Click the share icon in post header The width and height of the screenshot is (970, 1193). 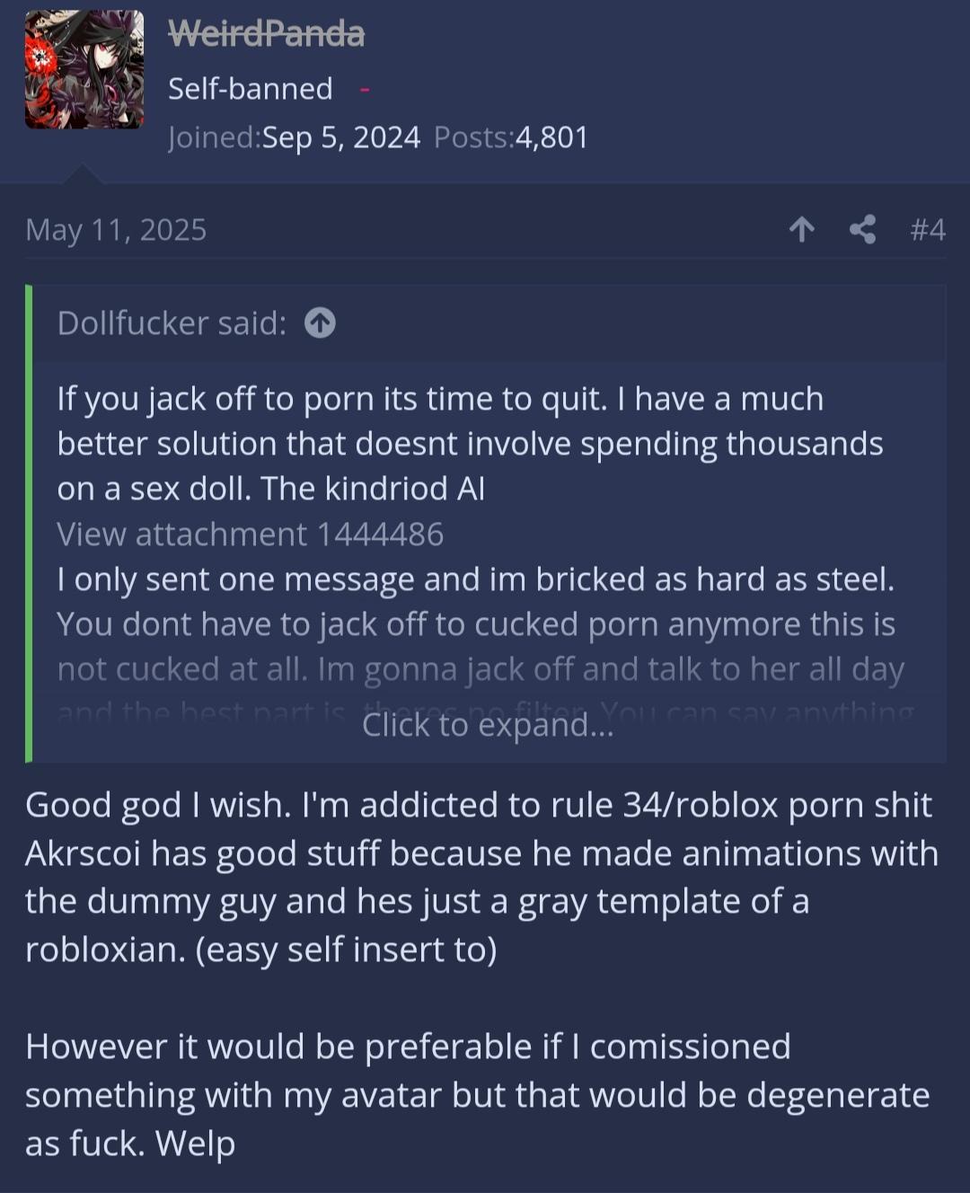[862, 230]
